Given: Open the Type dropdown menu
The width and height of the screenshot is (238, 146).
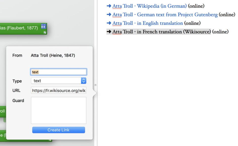Looking at the screenshot, I should (58, 81).
